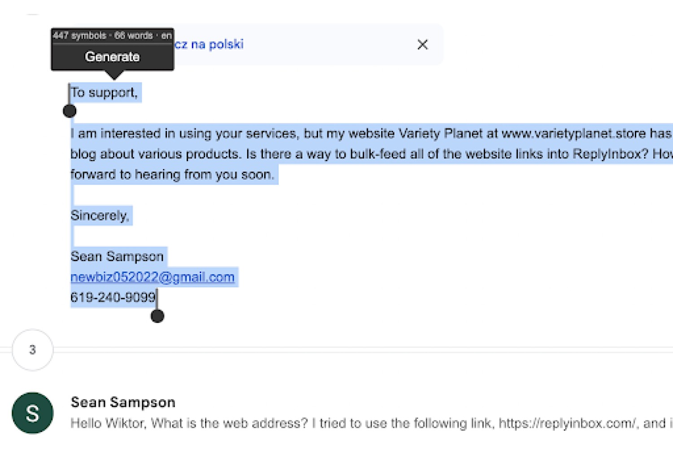
Task: Click the bottom text selection handle
Action: tap(157, 316)
